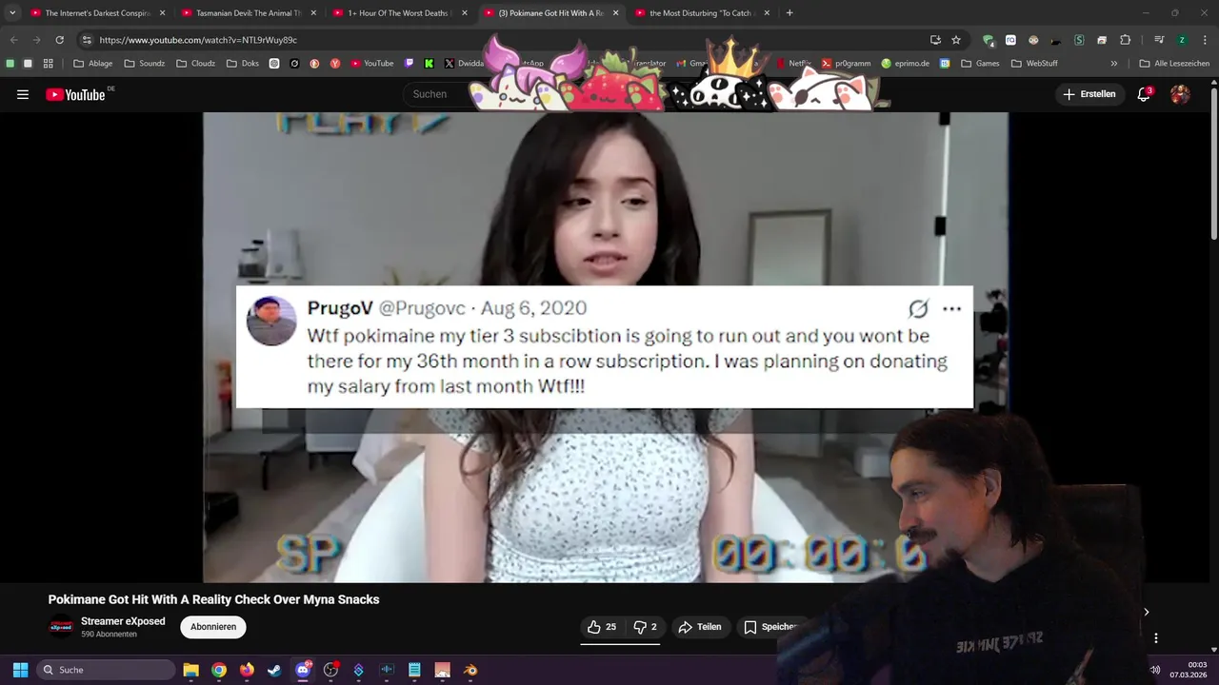Screen dimensions: 1219x685
Task: Open the pr0gramm bookmark
Action: (x=846, y=64)
